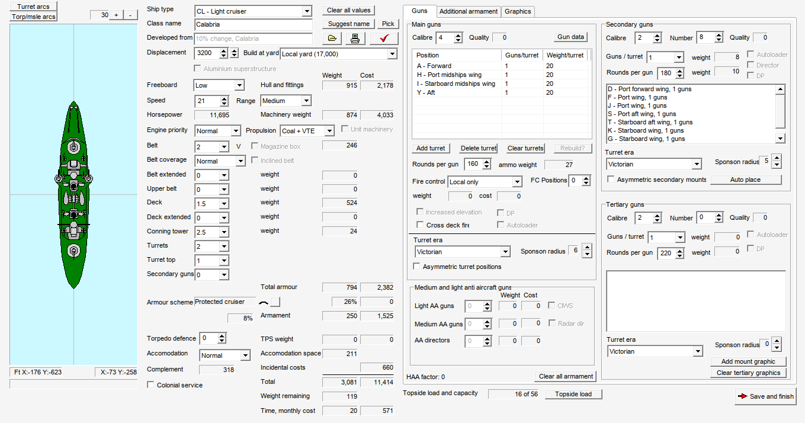
Task: Click the plus zoom button above ship view
Action: 116,15
